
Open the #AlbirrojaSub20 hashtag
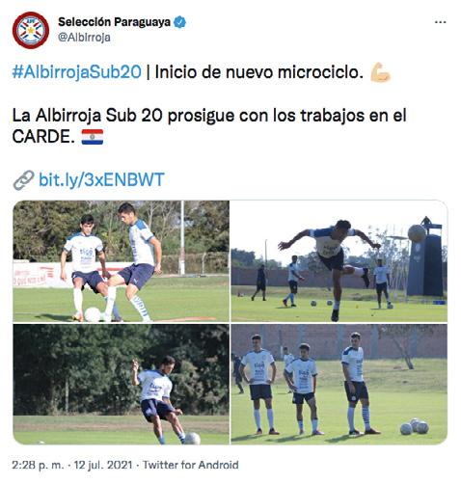[76, 71]
